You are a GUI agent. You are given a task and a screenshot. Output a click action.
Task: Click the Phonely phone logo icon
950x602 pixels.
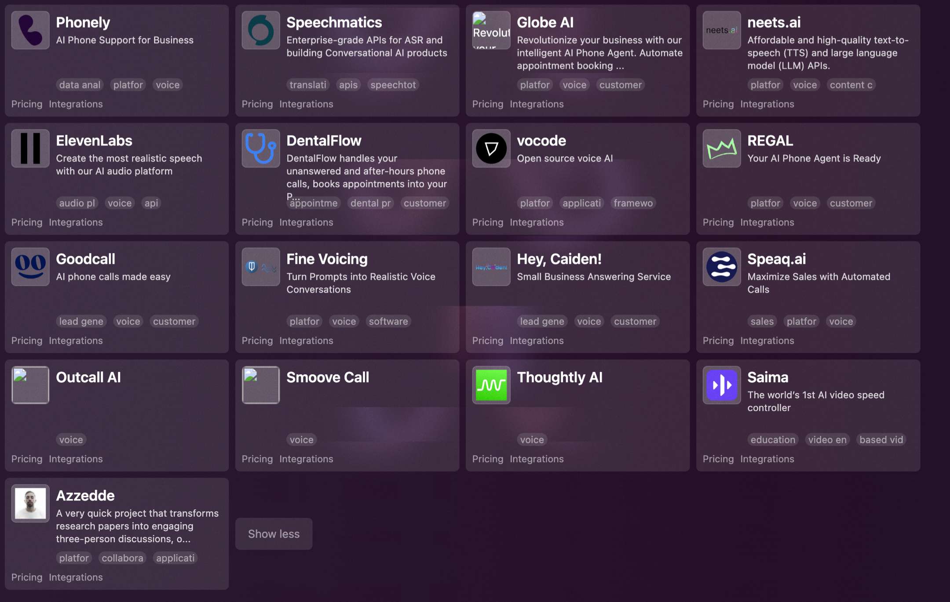pyautogui.click(x=30, y=30)
